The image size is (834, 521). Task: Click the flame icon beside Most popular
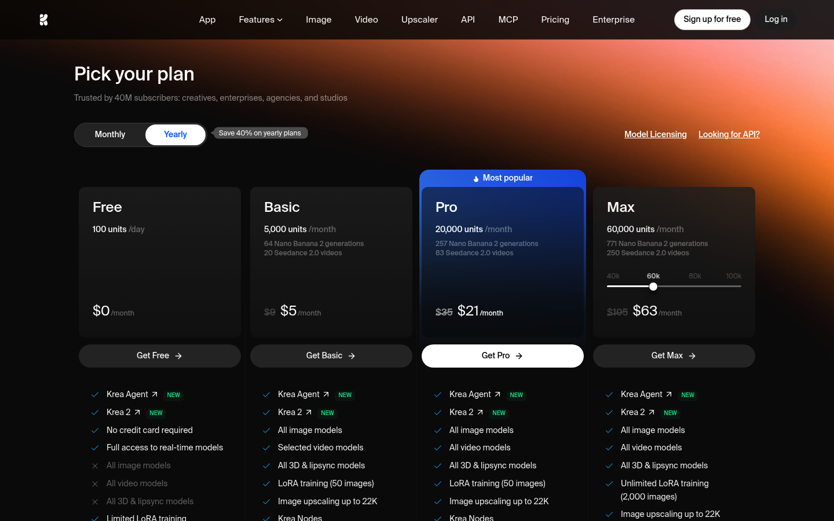click(476, 178)
